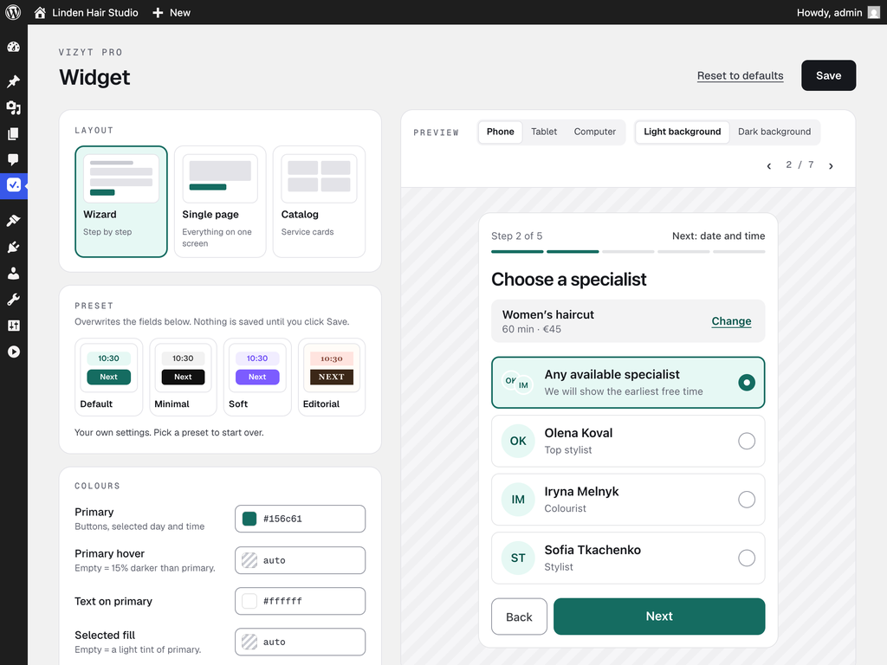Open the Users person icon in sidebar

coord(14,273)
